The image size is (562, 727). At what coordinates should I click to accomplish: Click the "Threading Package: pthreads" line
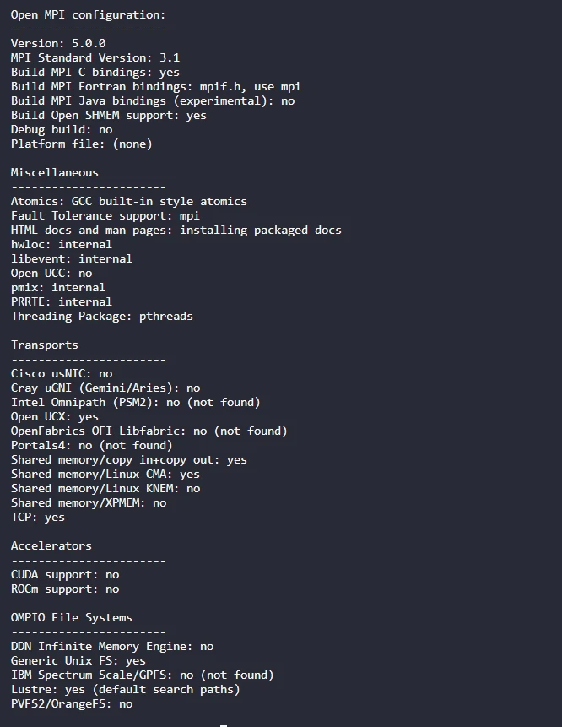pyautogui.click(x=101, y=316)
